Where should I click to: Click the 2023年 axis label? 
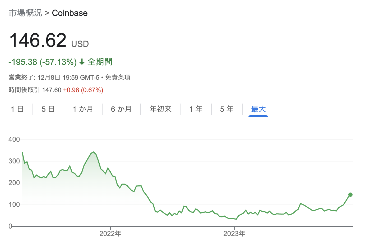(235, 234)
